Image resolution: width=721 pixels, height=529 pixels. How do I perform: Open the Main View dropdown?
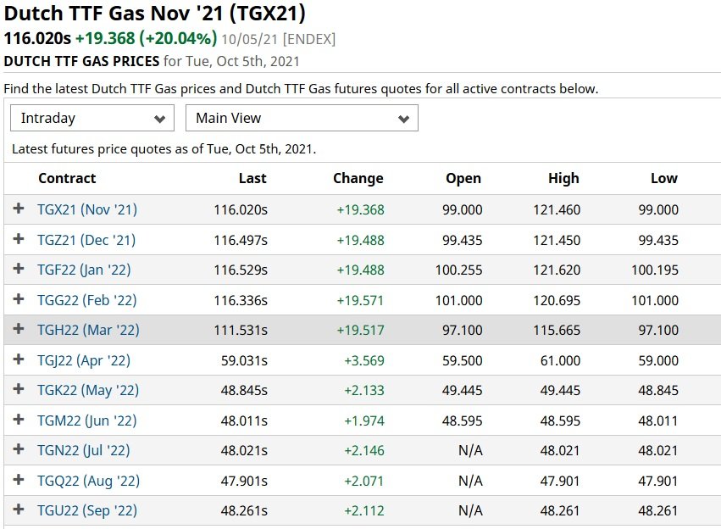point(302,118)
